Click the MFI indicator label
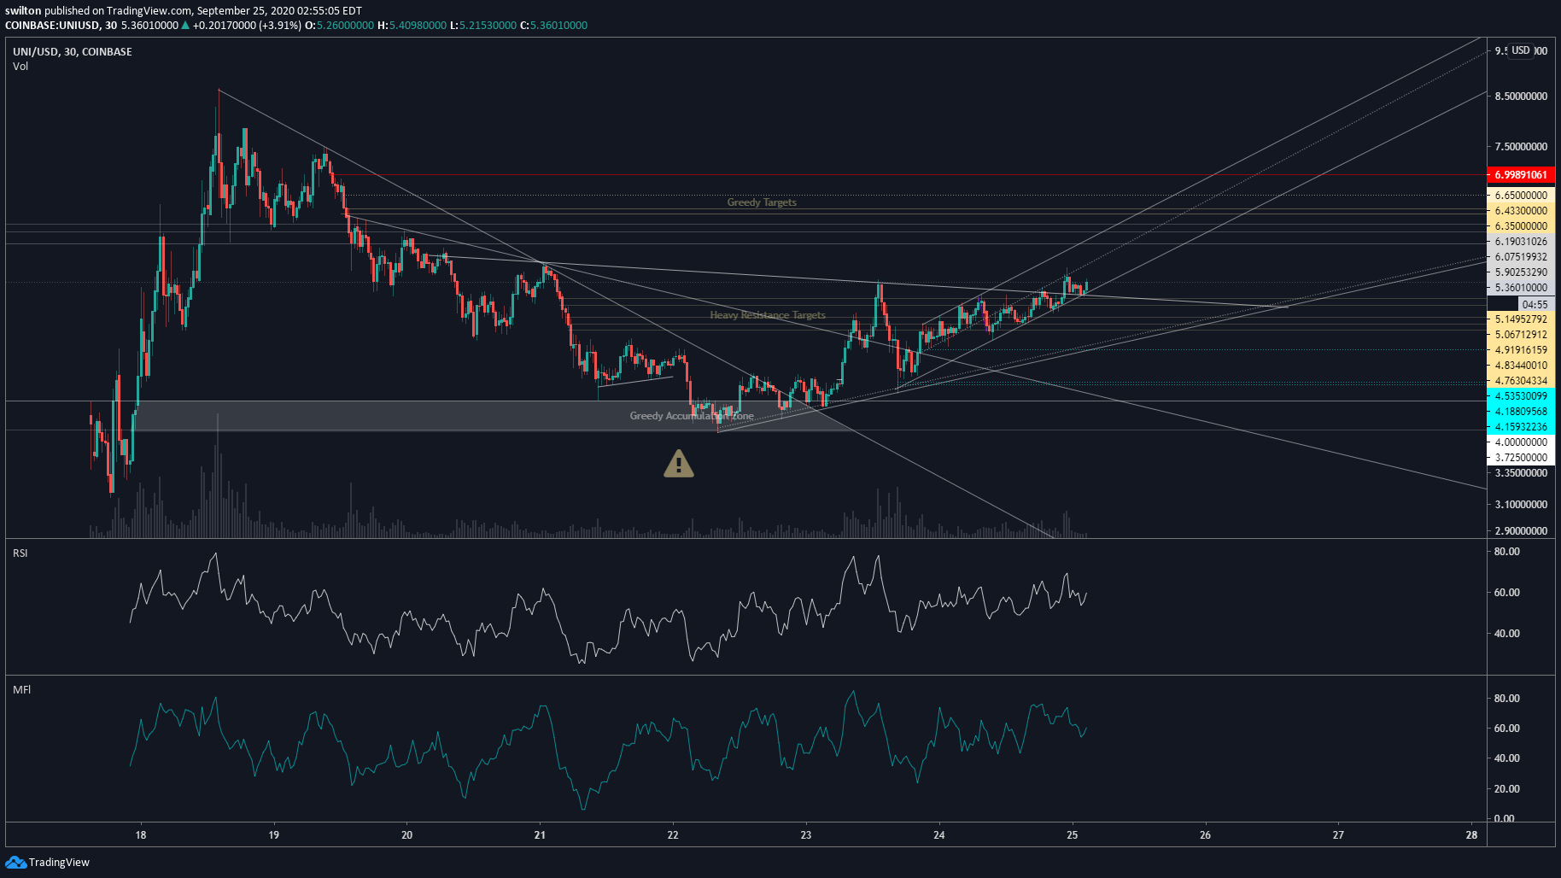 point(21,690)
